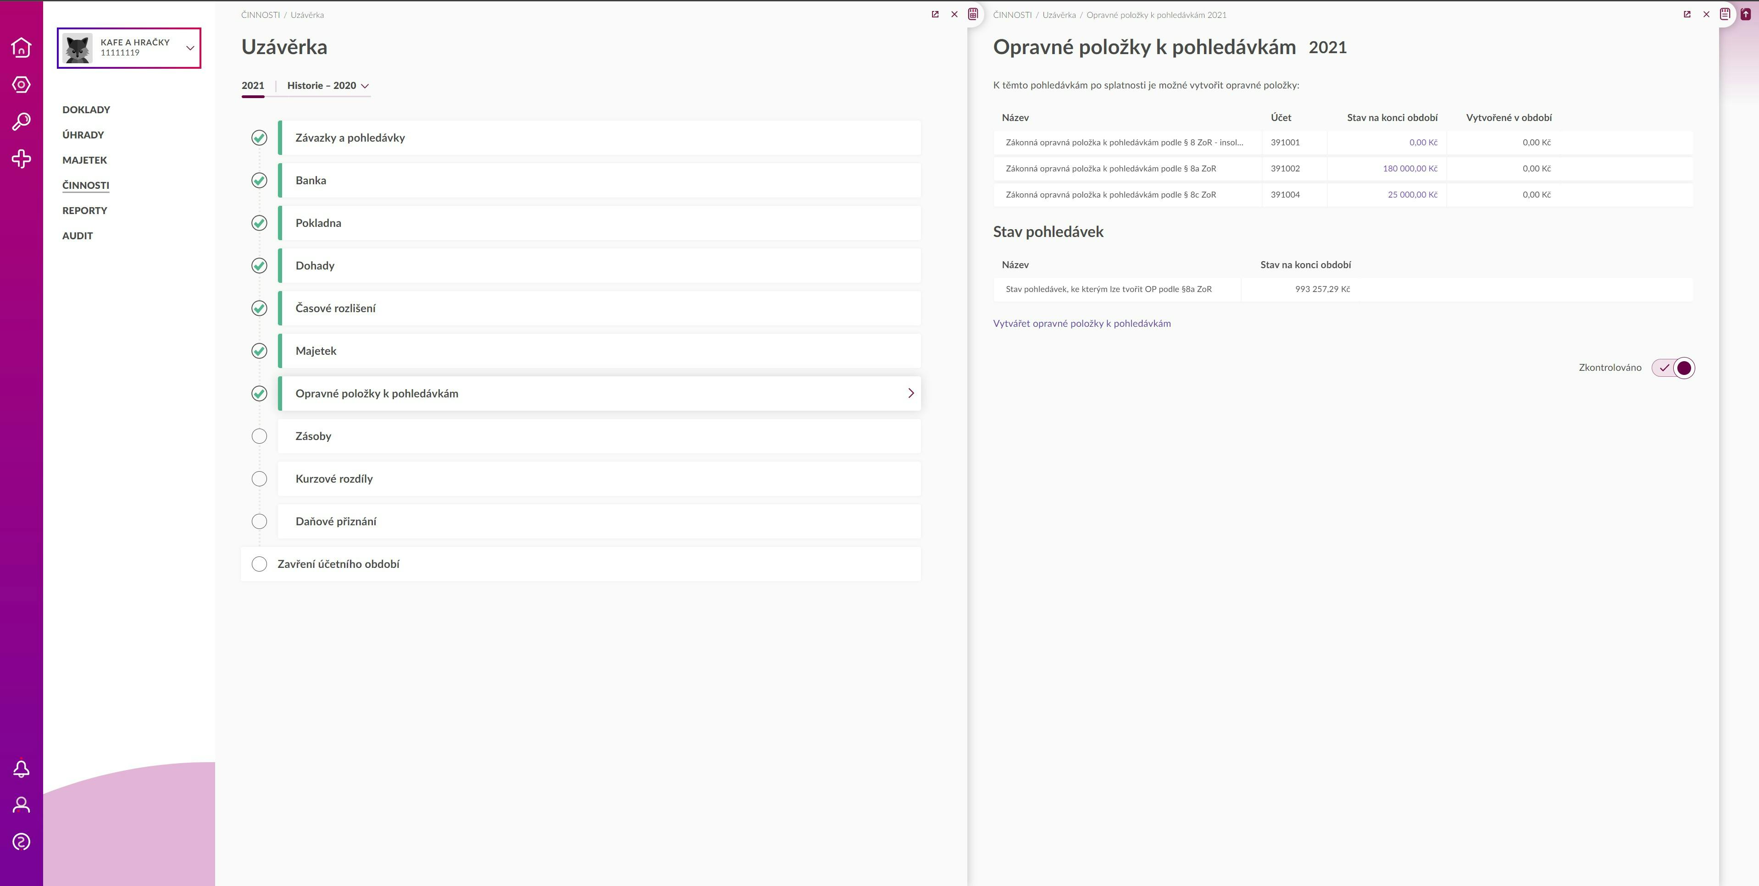Screen dimensions: 1759x886
Task: Open the user profile icon
Action: coord(21,805)
